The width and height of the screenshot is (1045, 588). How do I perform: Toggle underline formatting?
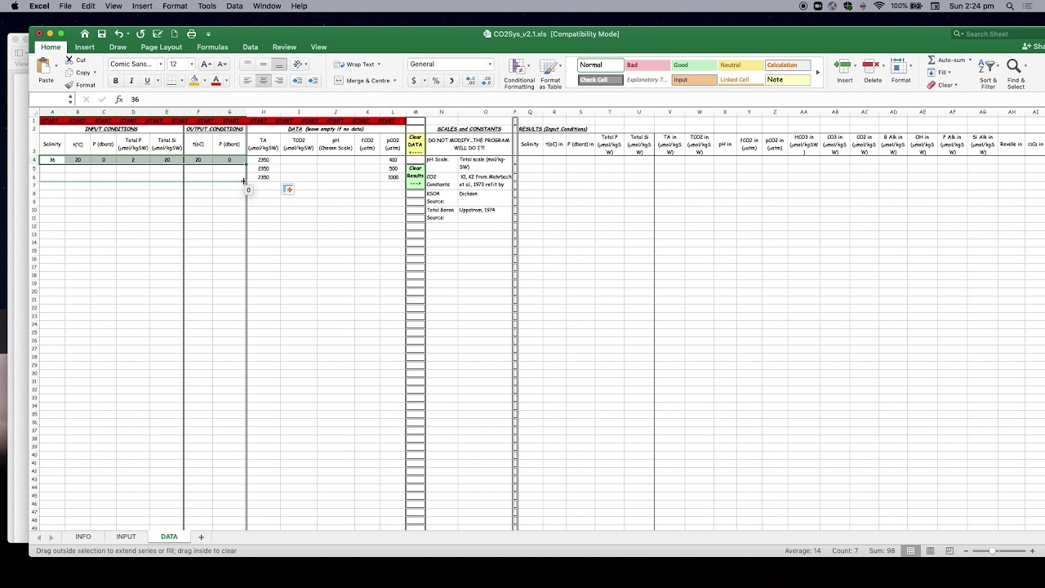(x=147, y=81)
